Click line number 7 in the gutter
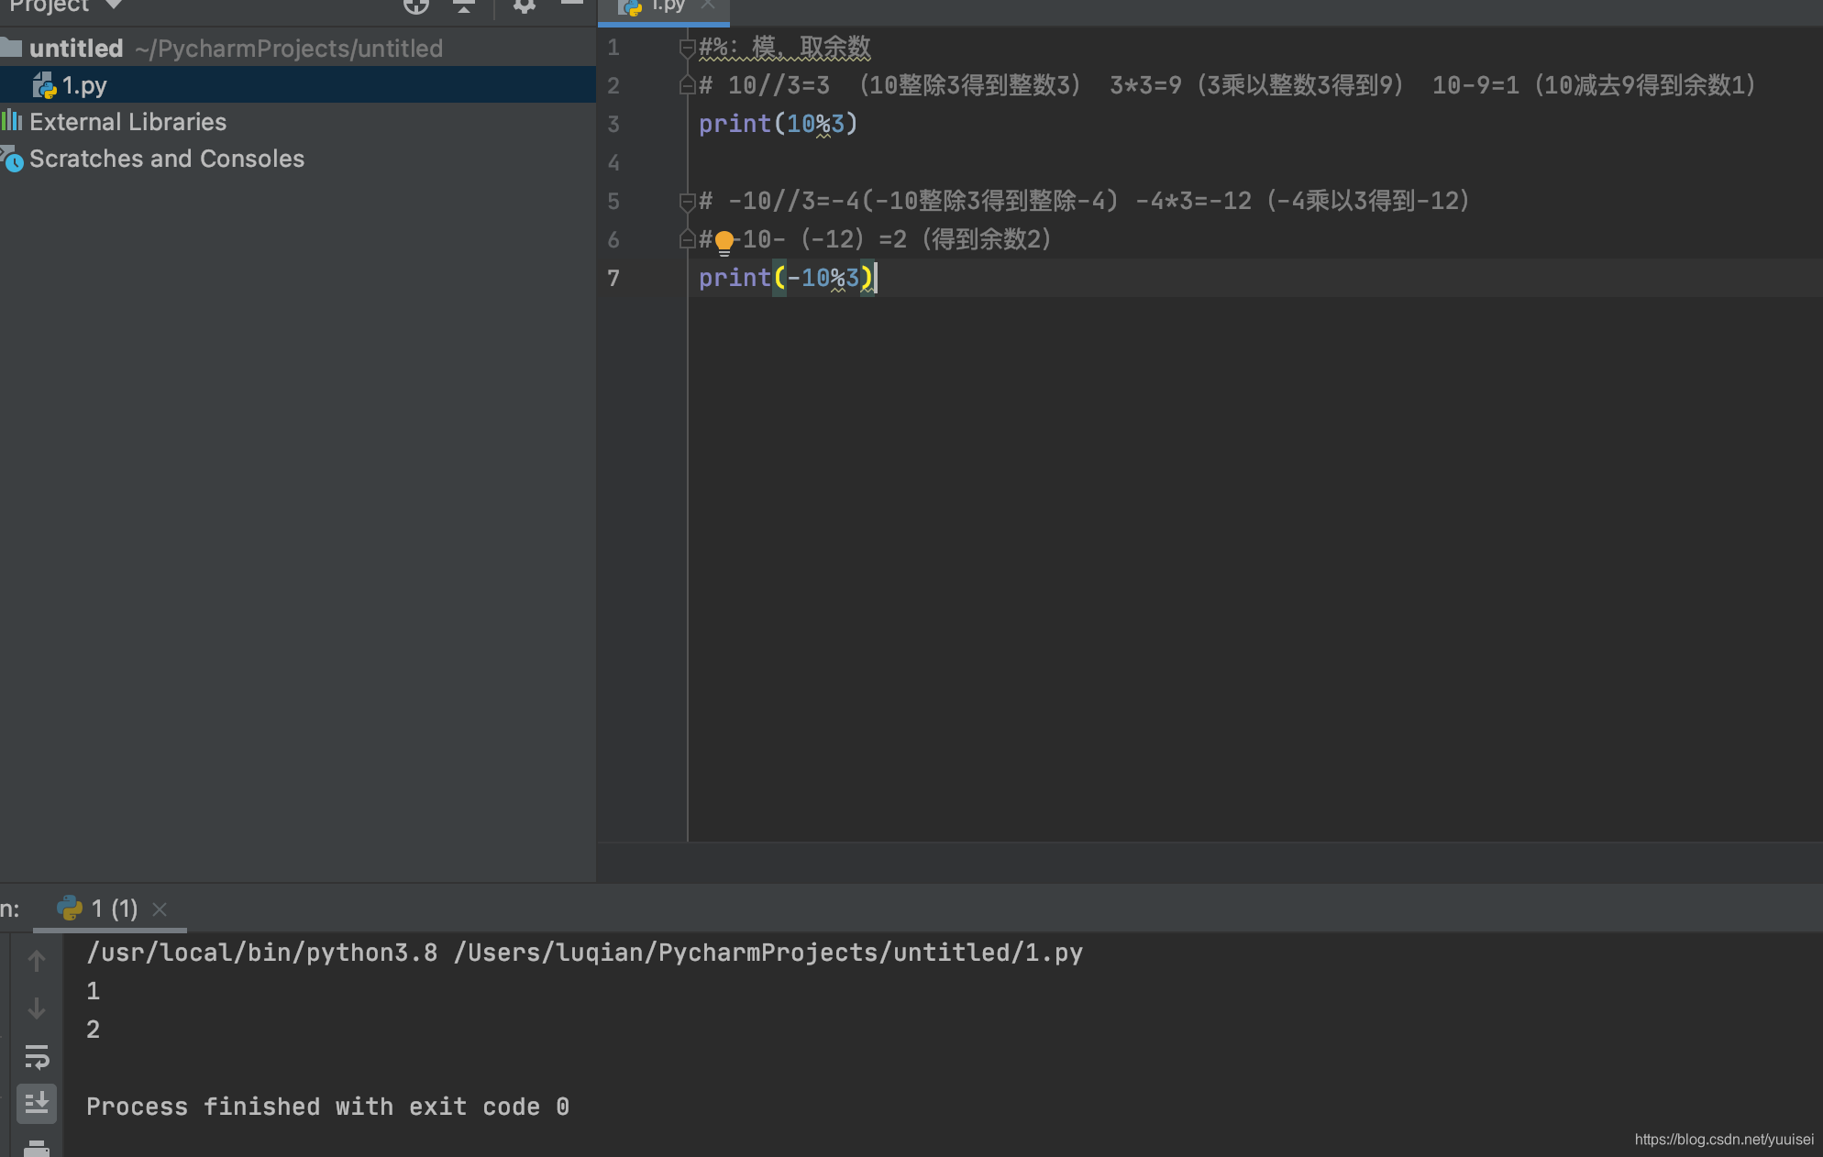Screen dimensions: 1823x1157 (613, 278)
